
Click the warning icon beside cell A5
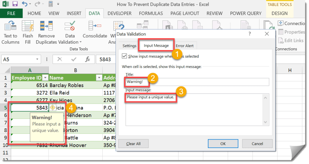coord(53,108)
